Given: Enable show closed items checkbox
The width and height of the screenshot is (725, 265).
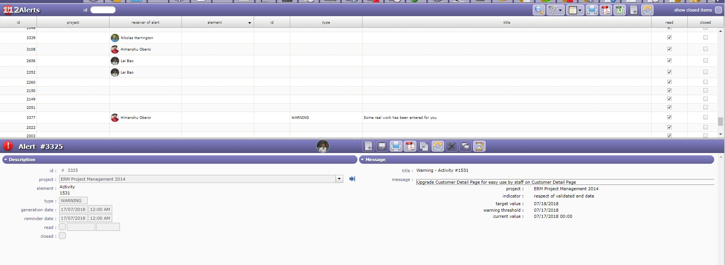Looking at the screenshot, I should (x=718, y=10).
